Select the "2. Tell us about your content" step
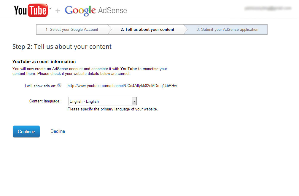The width and height of the screenshot is (299, 196). (147, 30)
